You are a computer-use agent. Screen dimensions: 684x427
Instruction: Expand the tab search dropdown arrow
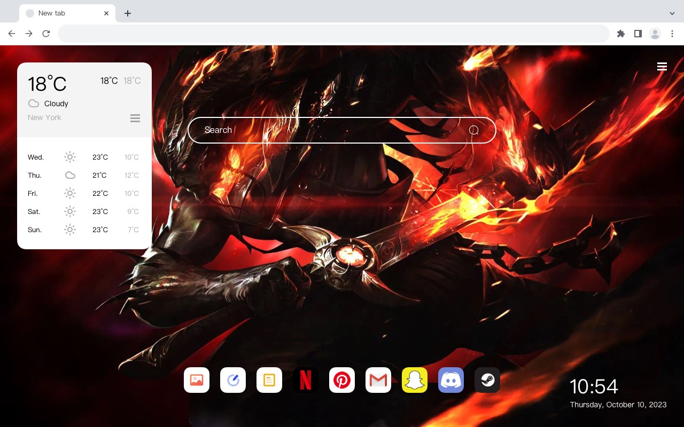(672, 13)
